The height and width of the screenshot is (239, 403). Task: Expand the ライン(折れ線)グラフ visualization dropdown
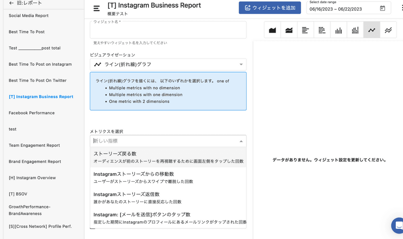[x=241, y=64]
